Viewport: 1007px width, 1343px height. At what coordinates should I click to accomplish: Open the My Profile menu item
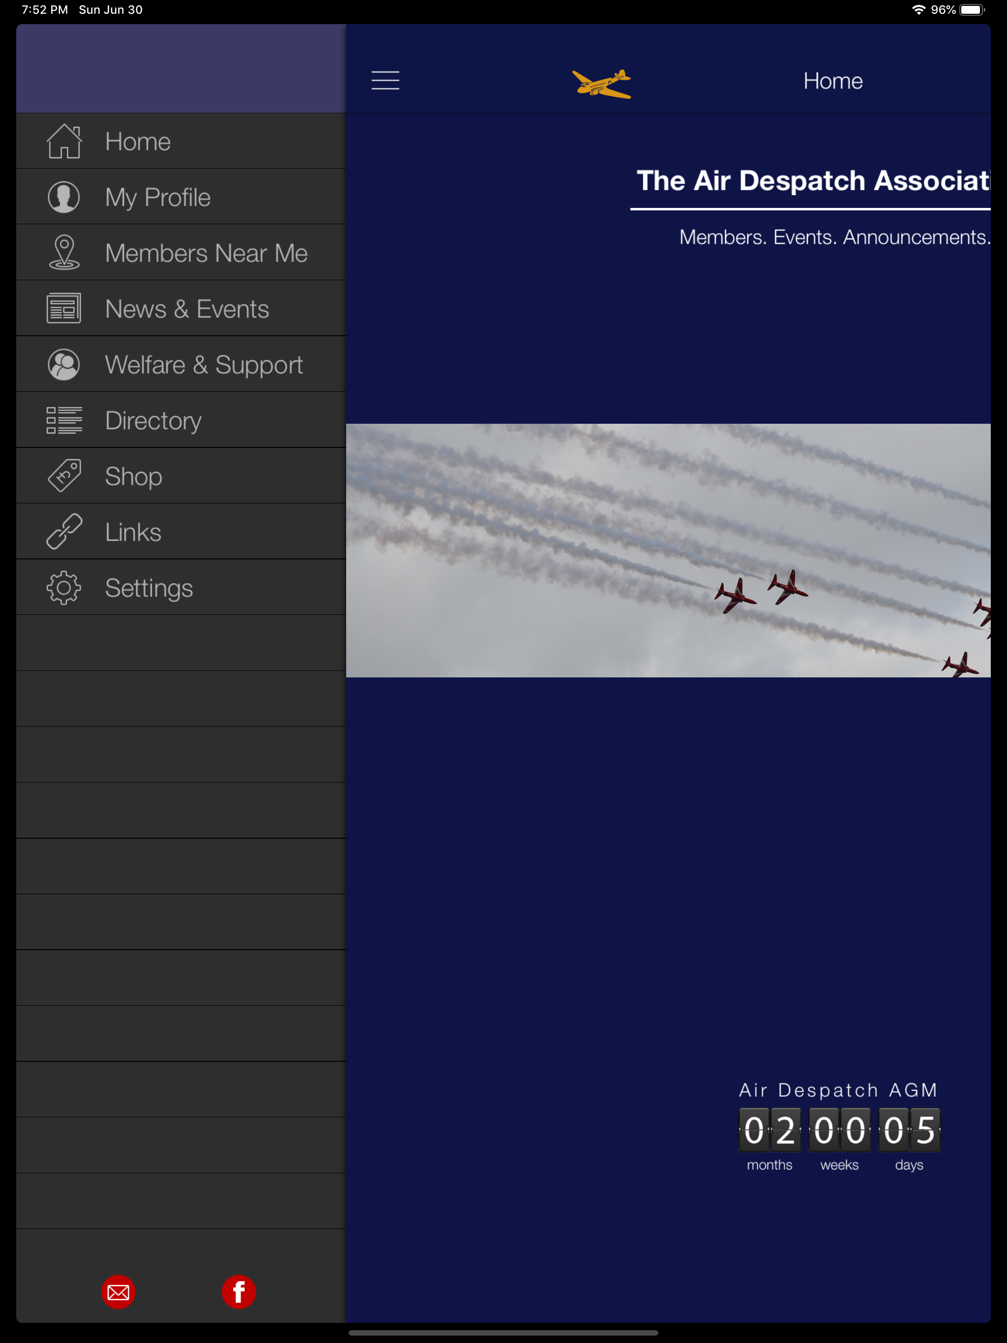[181, 197]
